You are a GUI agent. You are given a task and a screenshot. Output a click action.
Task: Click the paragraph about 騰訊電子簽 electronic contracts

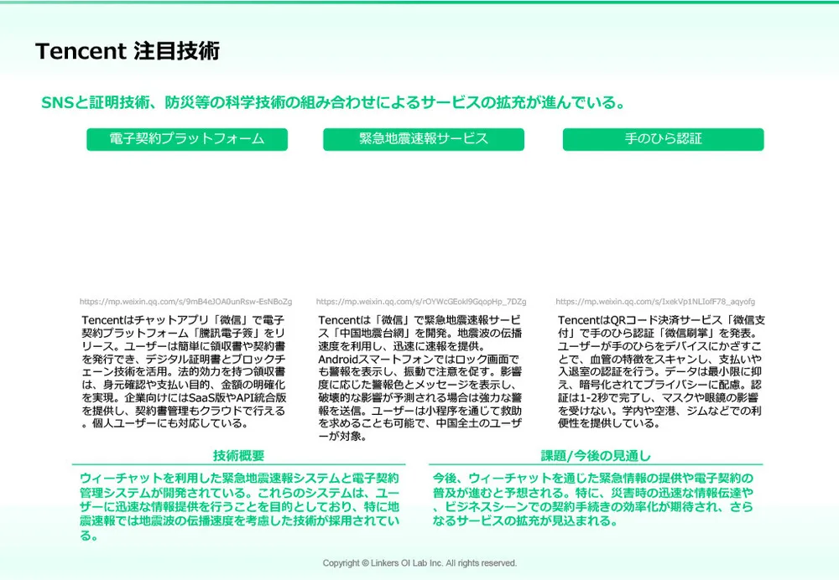click(x=184, y=371)
